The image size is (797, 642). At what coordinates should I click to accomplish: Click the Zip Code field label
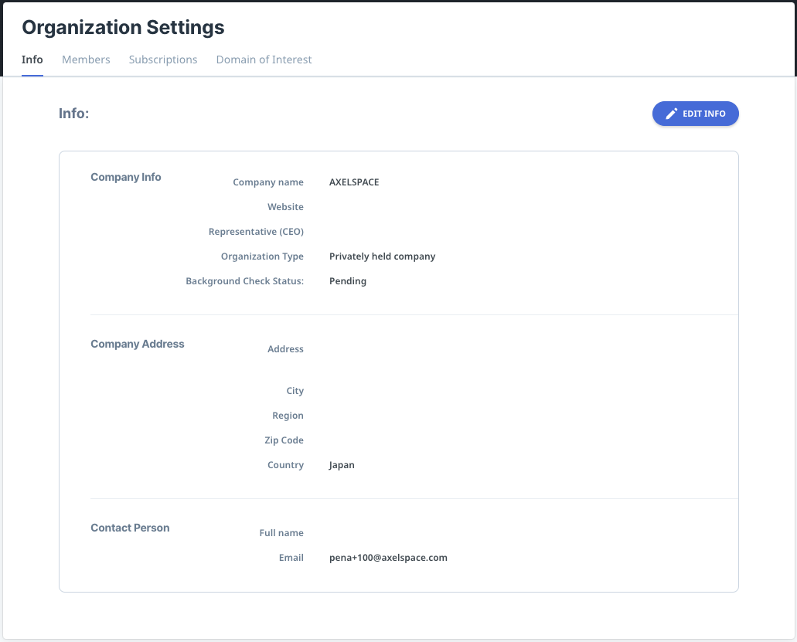(x=284, y=440)
